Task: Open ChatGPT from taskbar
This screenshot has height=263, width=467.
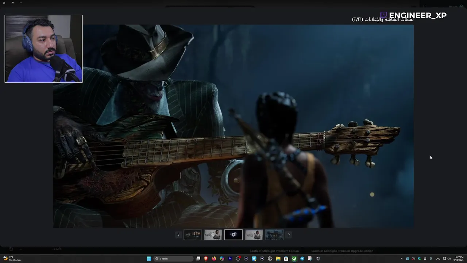Action: point(270,259)
